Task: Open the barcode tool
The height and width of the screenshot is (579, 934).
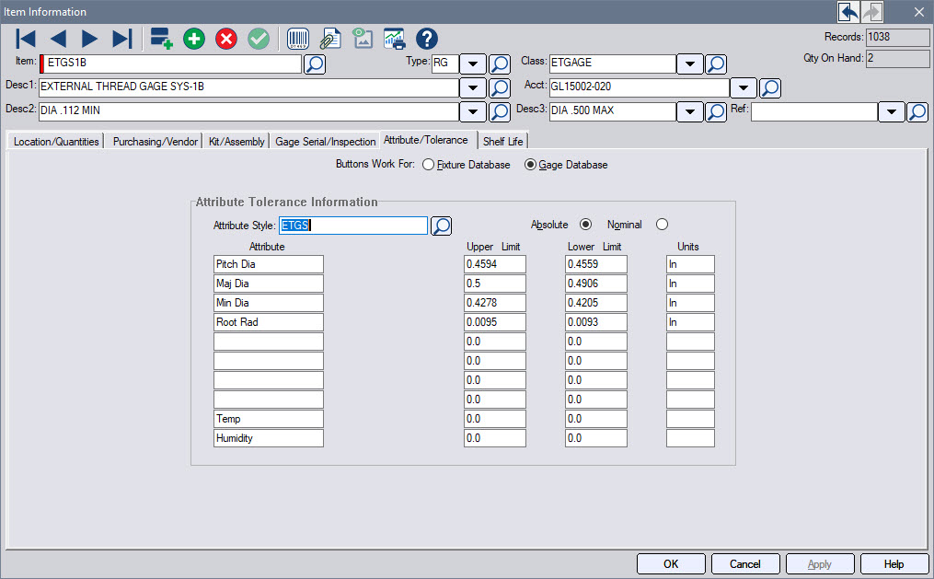Action: point(298,38)
